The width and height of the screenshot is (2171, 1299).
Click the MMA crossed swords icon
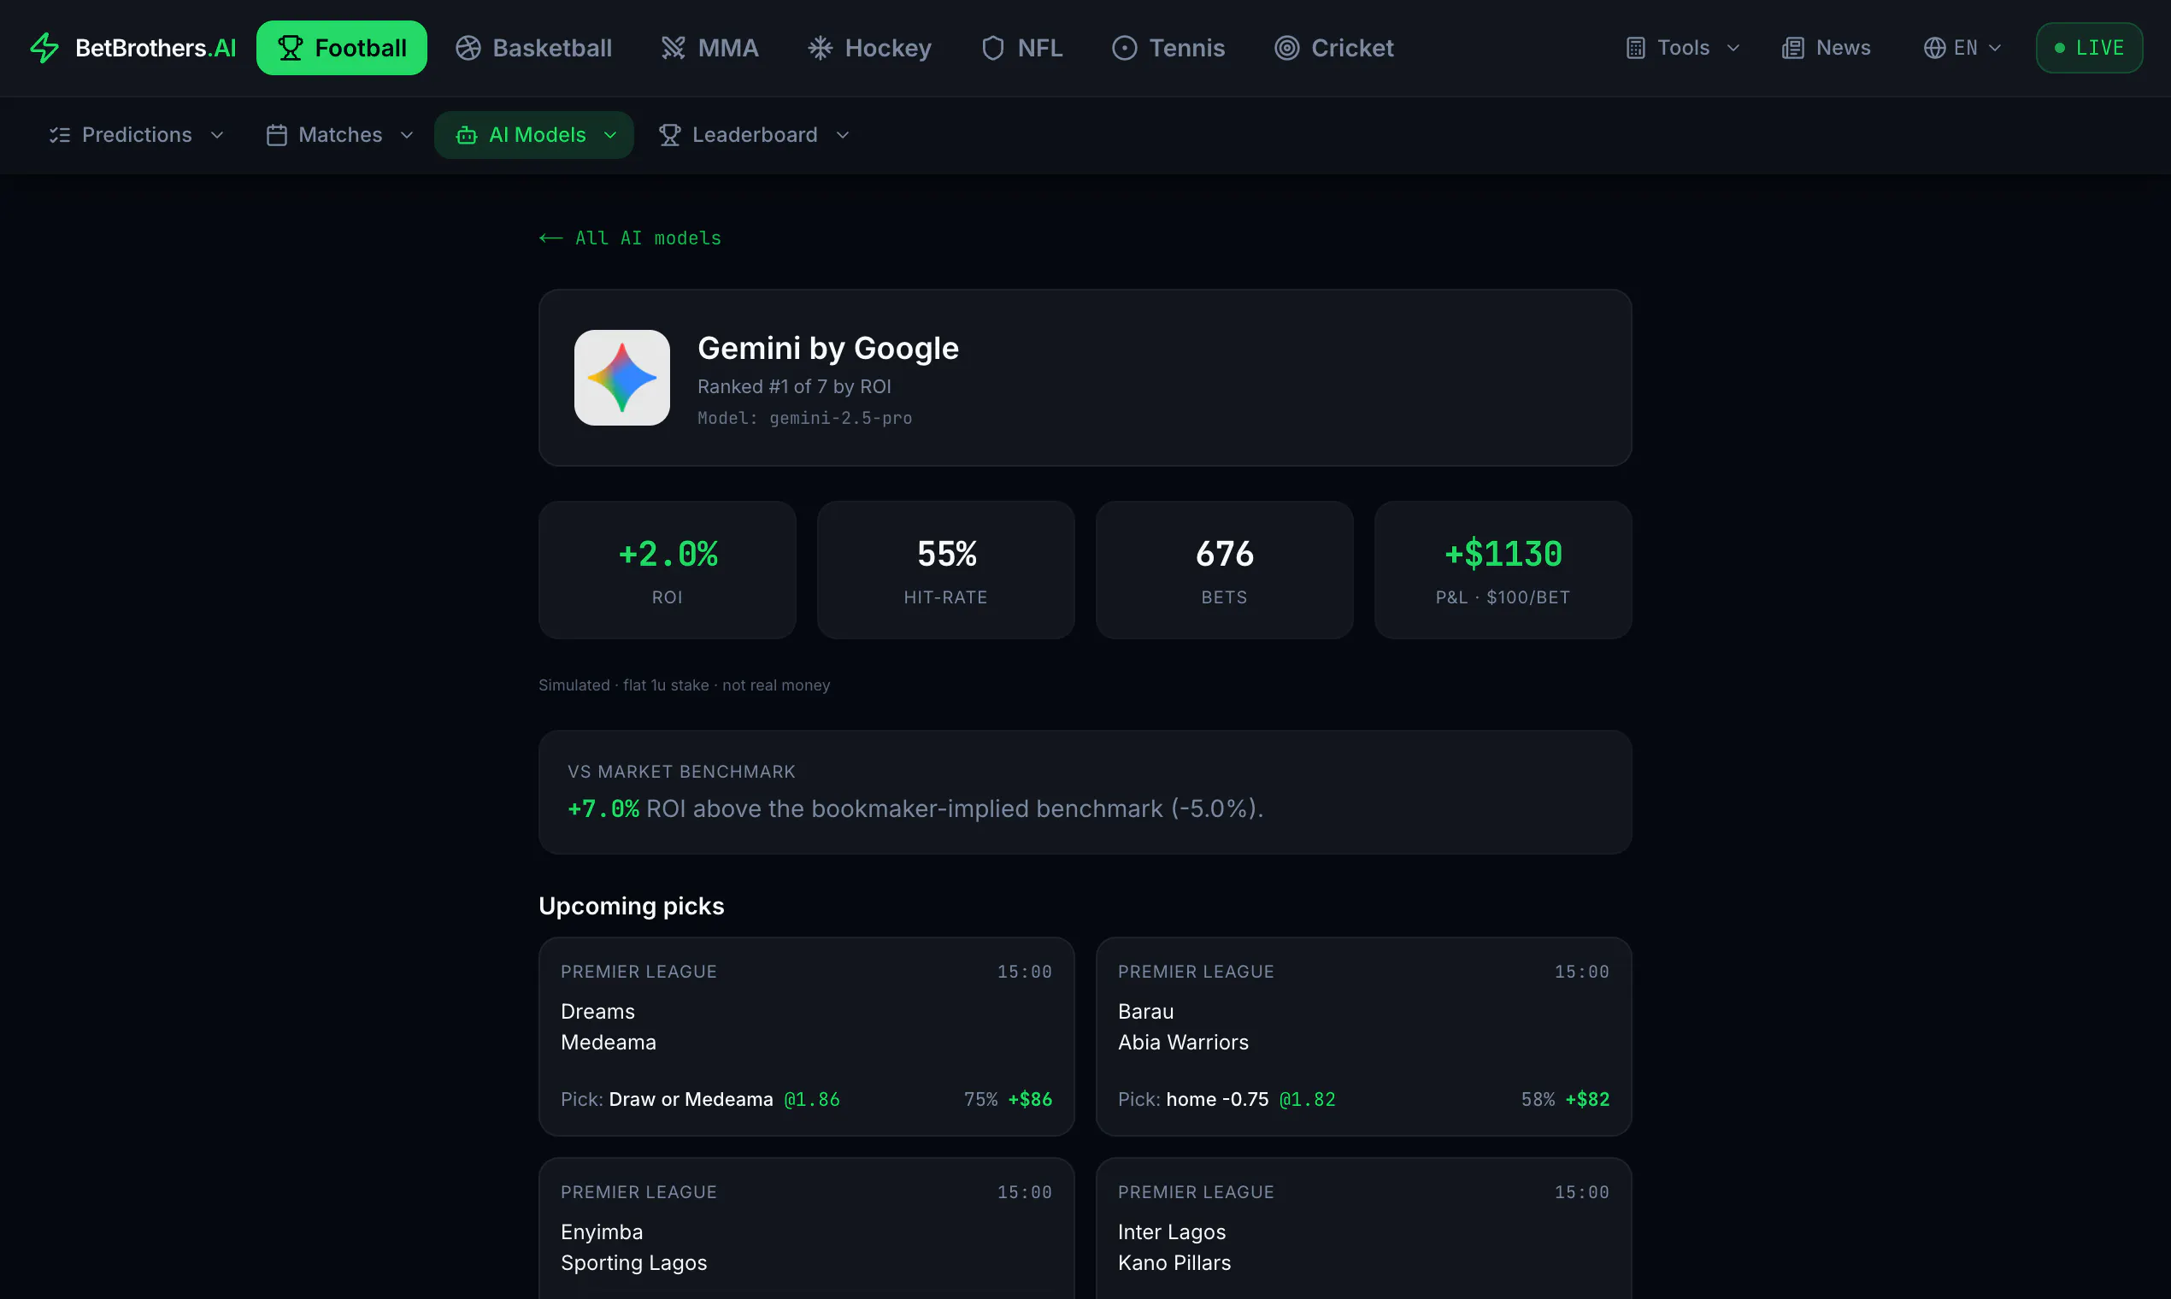coord(674,48)
